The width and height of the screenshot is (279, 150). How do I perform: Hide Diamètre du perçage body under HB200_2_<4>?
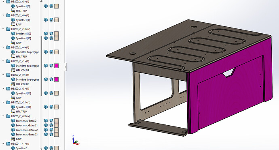tap(46, 52)
